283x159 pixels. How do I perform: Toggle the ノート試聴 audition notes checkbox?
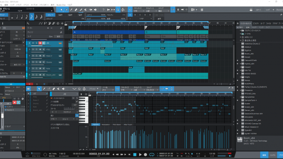click(76, 102)
